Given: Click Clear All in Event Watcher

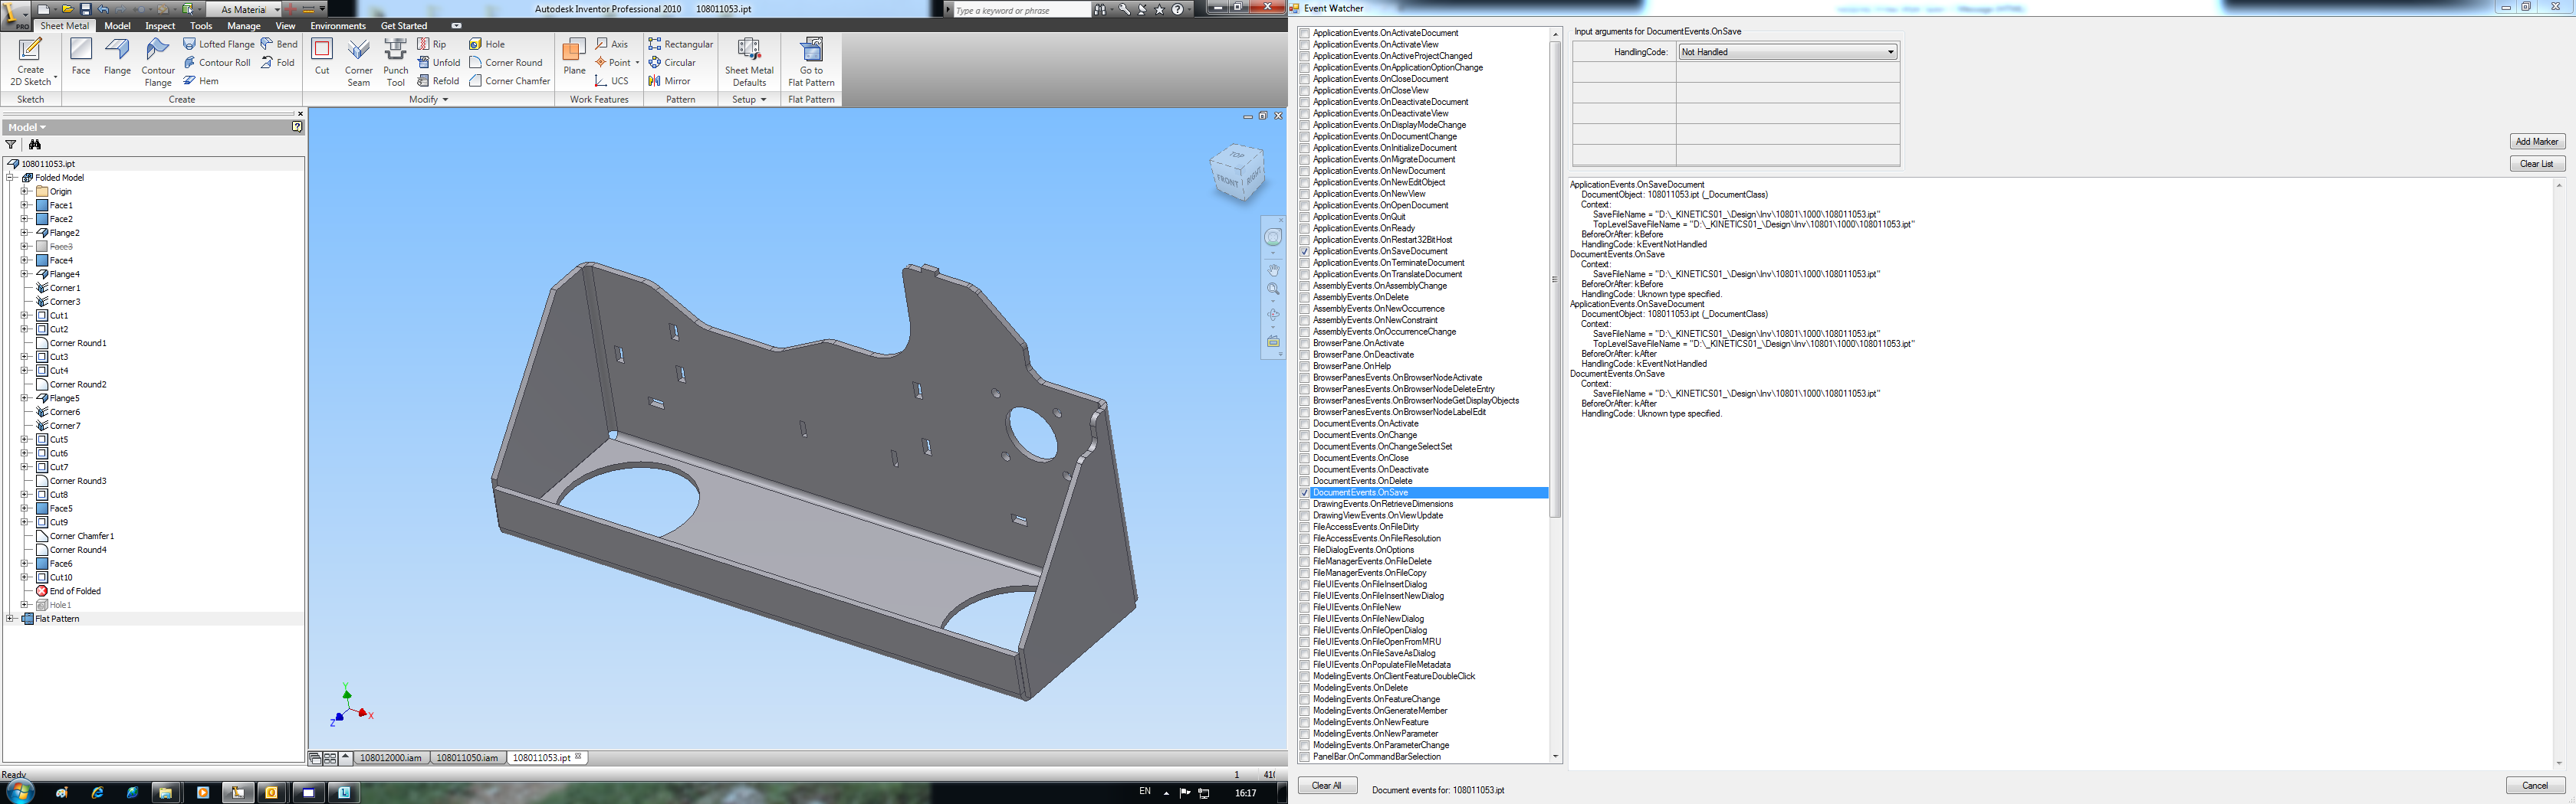Looking at the screenshot, I should click(1327, 786).
